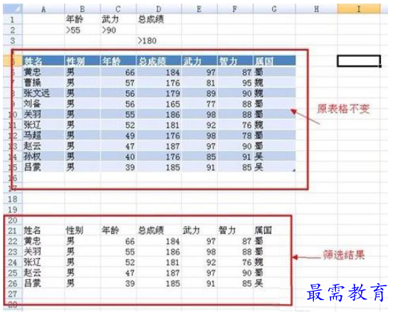
Task: Click '关羽' in filtered row 23
Action: [x=43, y=252]
